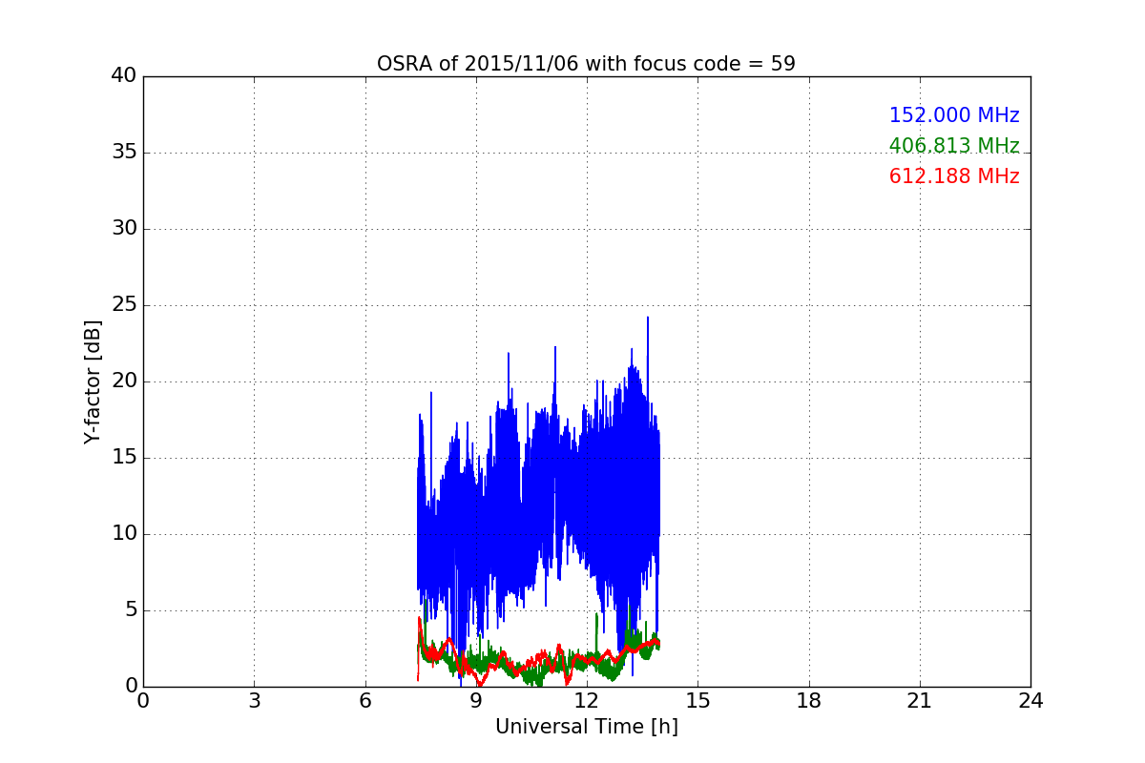Click the Y-factor [dB] axis label
Viewport: 1145px width, 763px height.
pos(93,381)
